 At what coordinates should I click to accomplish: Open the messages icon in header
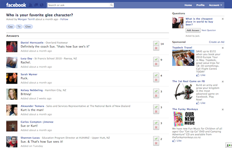coord(36,5)
